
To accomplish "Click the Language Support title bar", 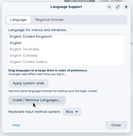I will [x=66, y=7].
